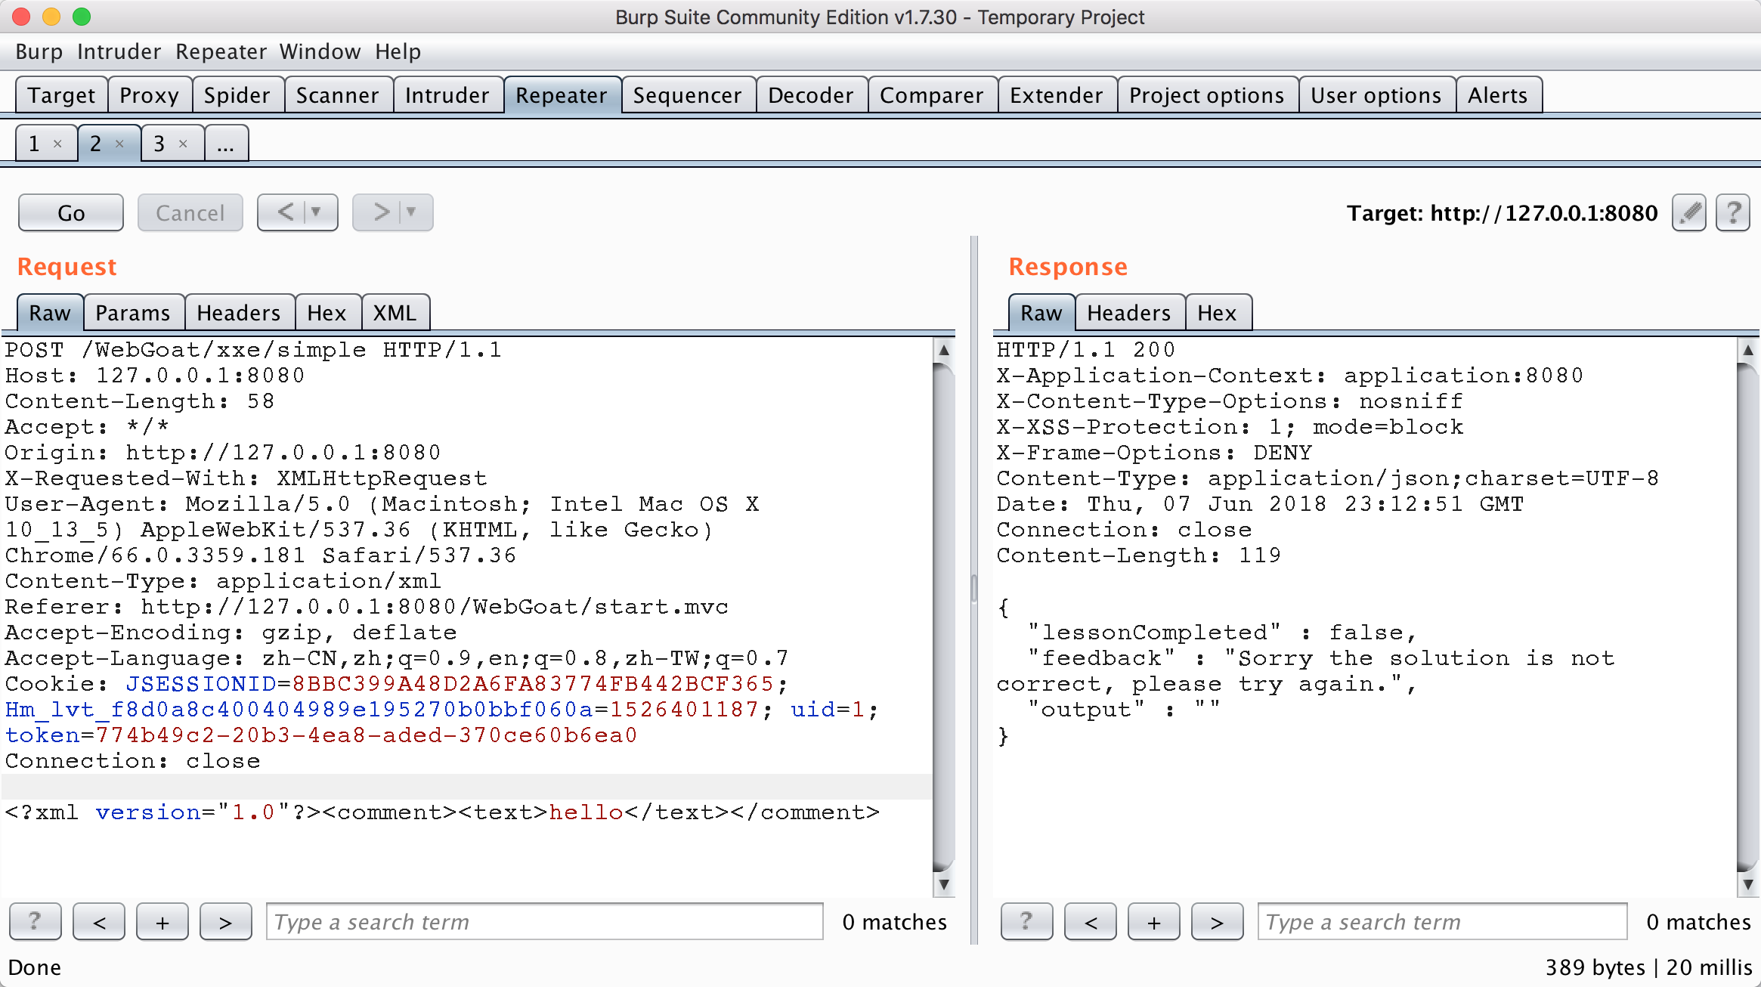1761x987 pixels.
Task: Close Repeater tab 2
Action: tap(119, 144)
